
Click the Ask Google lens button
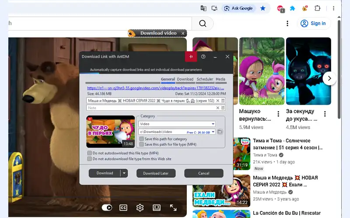238,8
